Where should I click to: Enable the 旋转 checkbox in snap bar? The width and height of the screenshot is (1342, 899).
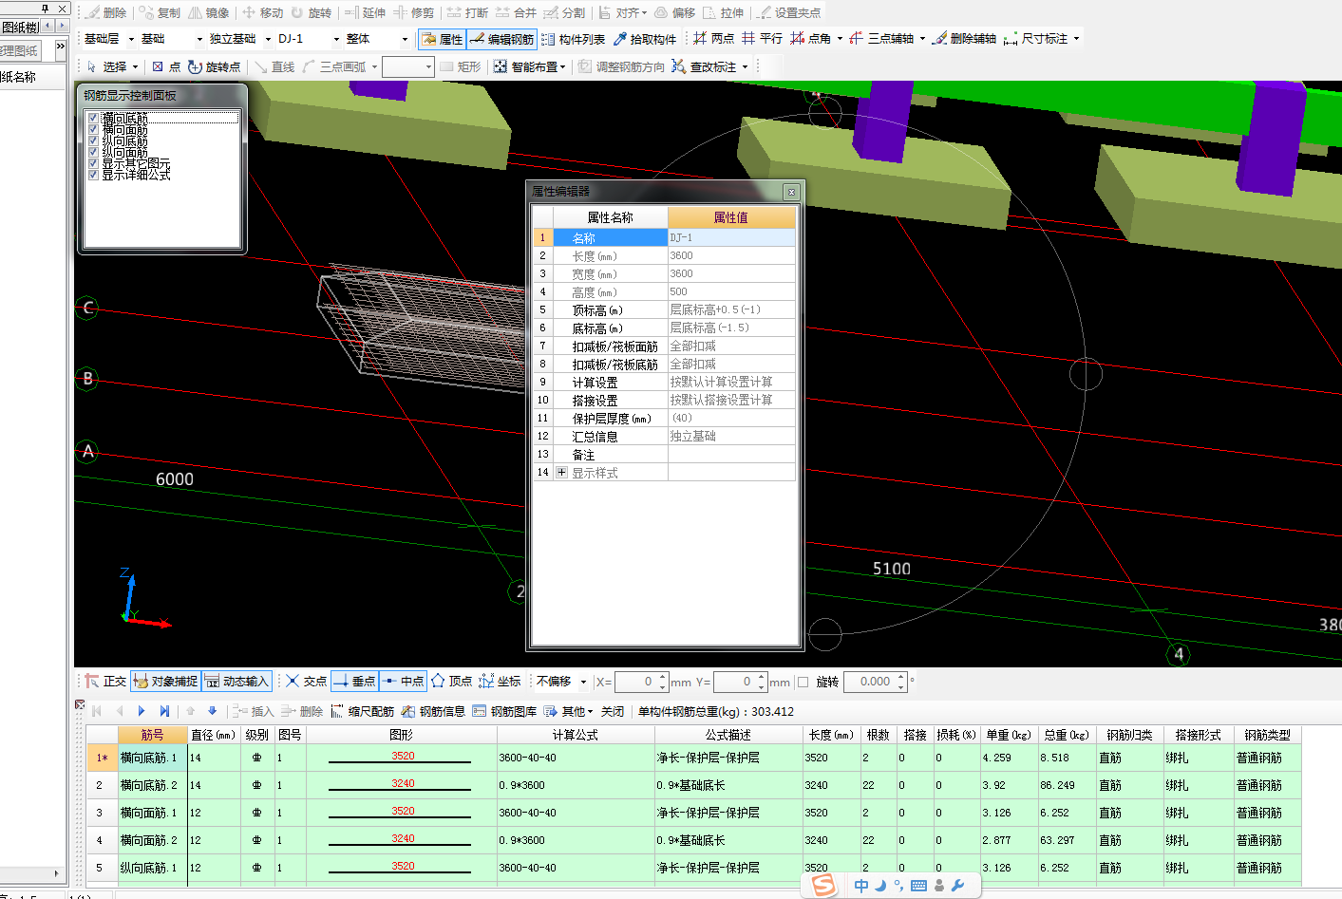(803, 682)
